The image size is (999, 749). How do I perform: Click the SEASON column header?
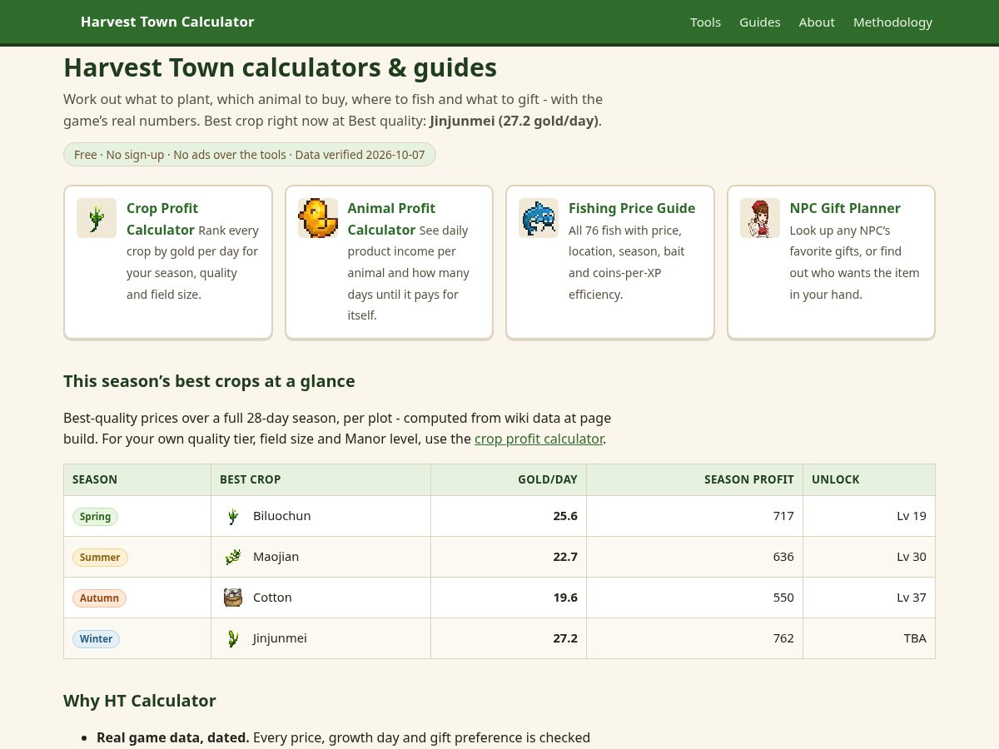coord(137,479)
